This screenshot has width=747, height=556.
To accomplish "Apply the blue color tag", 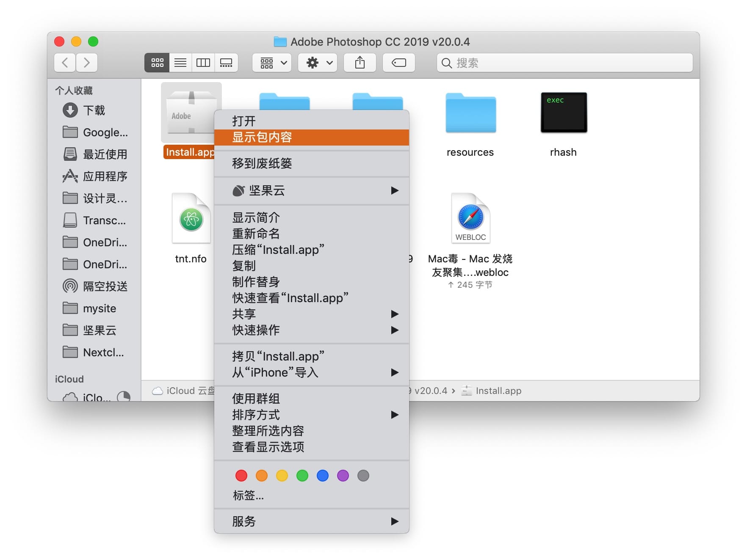I will [x=323, y=476].
